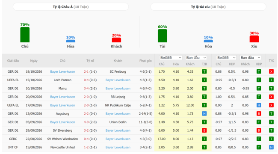
Task: Open Bayer Leverkusen link in SC Freiburg row
Action: 62,72
